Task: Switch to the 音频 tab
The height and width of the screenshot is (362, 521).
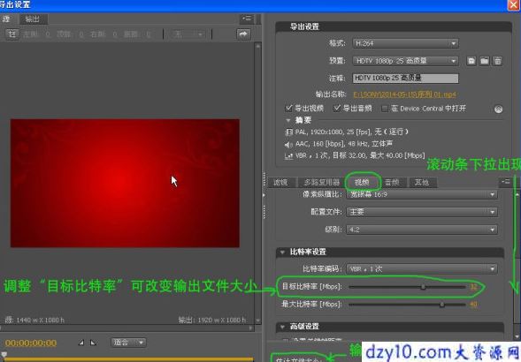Action: click(392, 182)
